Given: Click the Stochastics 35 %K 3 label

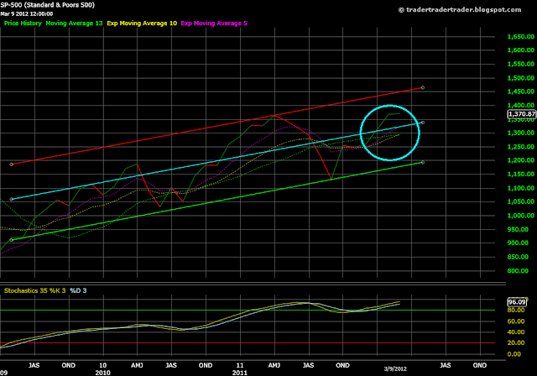Looking at the screenshot, I should tap(34, 290).
